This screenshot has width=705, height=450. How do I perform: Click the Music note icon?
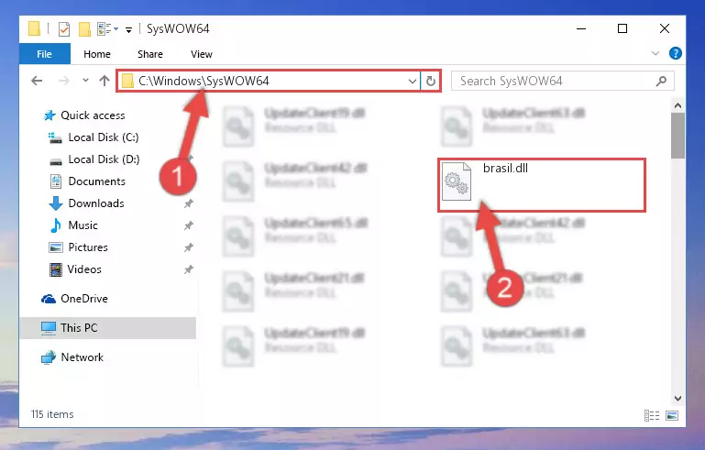[56, 225]
